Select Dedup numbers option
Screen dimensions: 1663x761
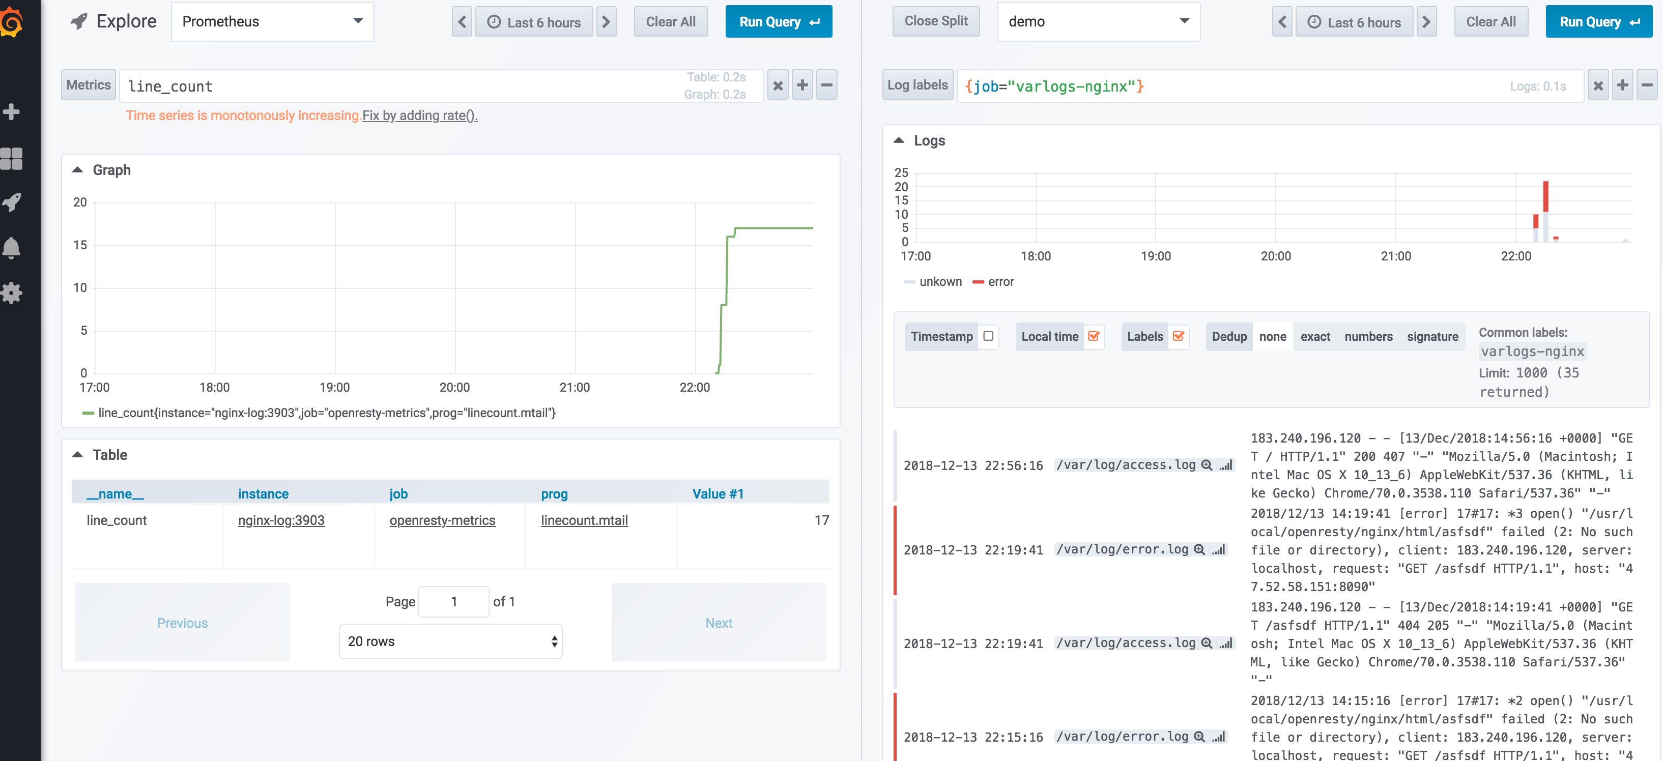(1369, 336)
